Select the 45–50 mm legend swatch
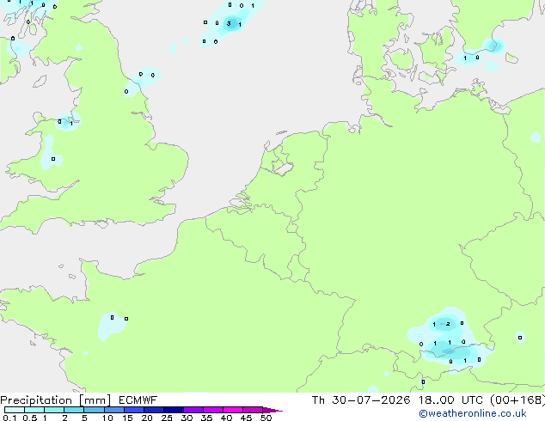The width and height of the screenshot is (545, 421). (253, 410)
